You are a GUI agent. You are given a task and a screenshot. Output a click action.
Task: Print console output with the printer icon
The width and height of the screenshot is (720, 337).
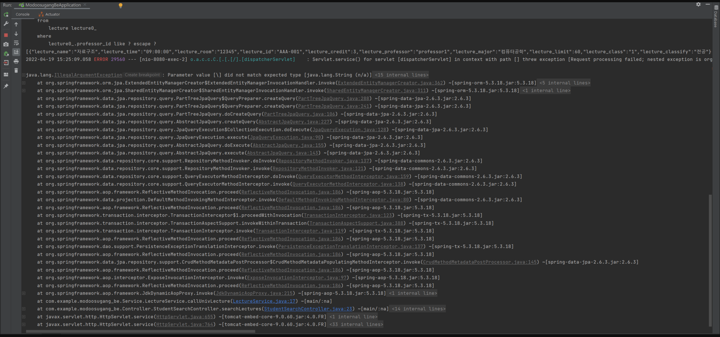pos(16,62)
